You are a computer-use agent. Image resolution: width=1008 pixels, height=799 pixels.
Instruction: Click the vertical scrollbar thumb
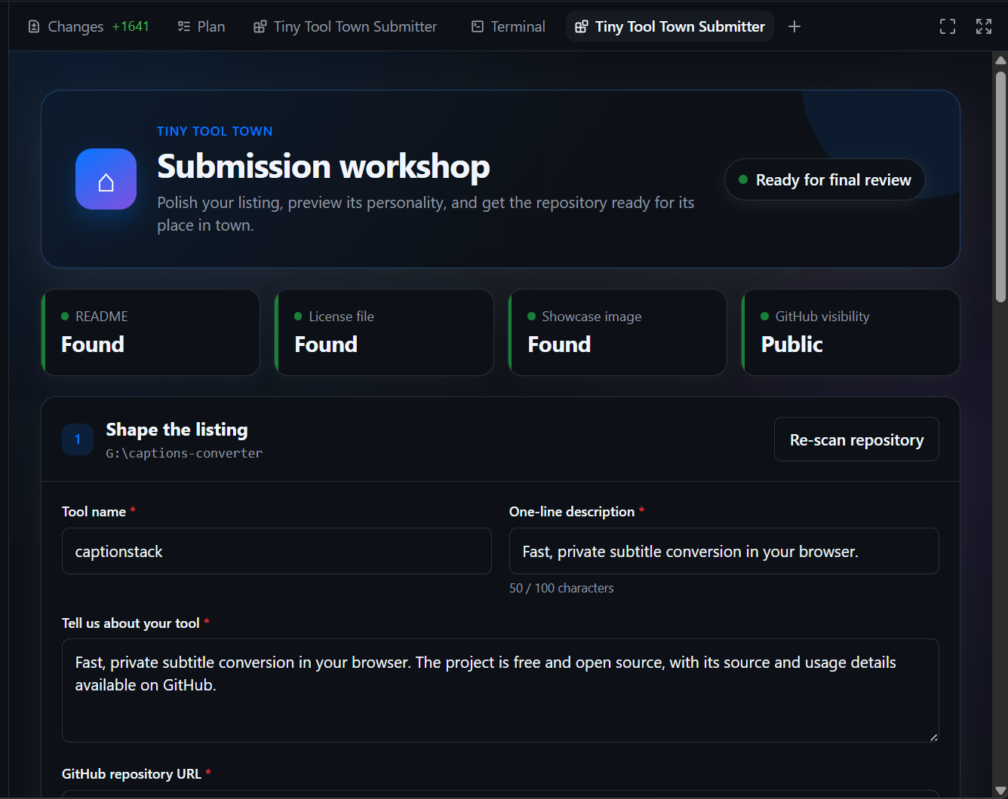(x=1000, y=187)
